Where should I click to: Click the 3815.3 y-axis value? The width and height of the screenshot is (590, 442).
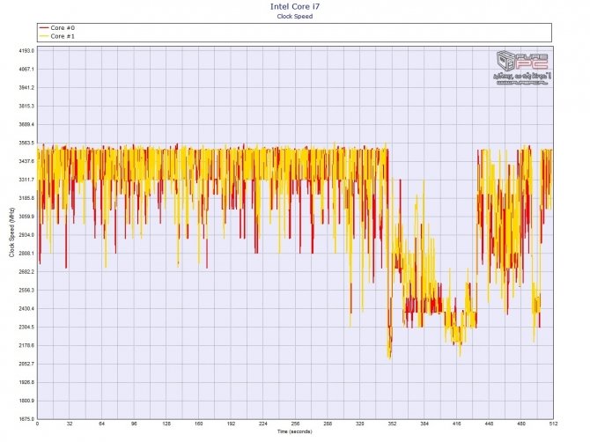(26, 106)
